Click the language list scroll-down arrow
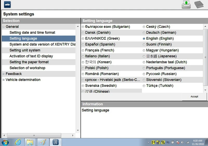 [205, 90]
